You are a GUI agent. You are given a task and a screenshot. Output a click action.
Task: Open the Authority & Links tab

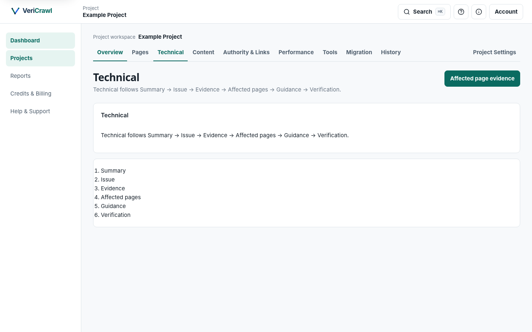[x=246, y=52]
